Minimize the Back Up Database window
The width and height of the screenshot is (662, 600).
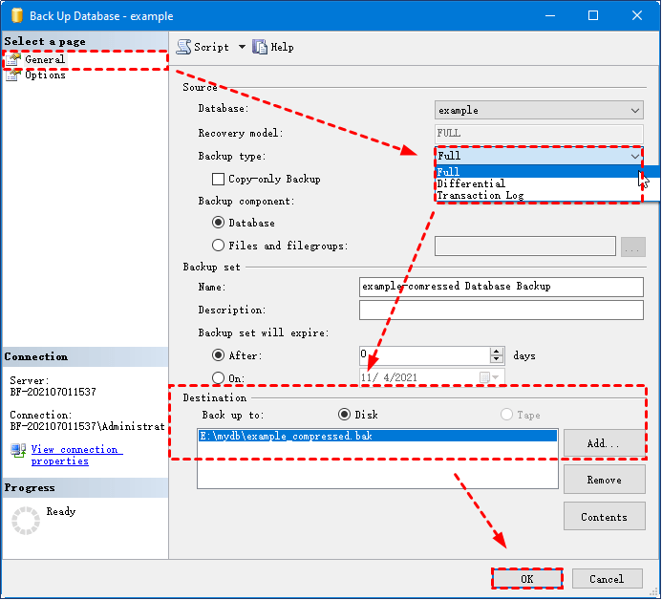point(549,15)
